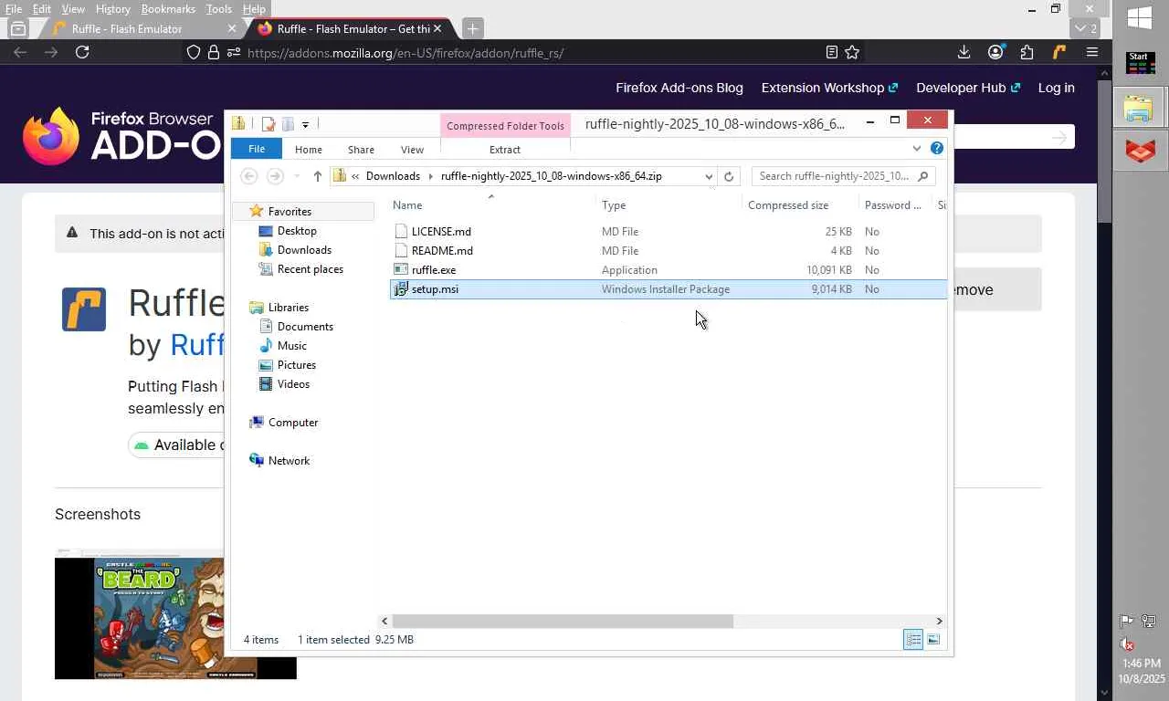Open the Start tiles taskbar icon

click(1139, 63)
